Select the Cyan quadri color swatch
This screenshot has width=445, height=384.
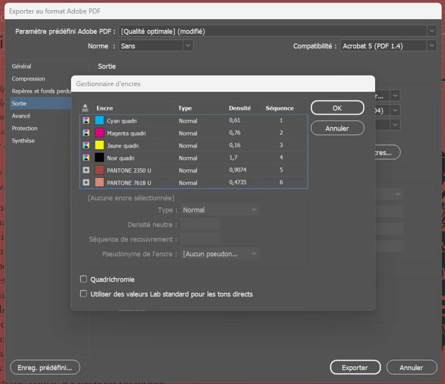pos(99,120)
